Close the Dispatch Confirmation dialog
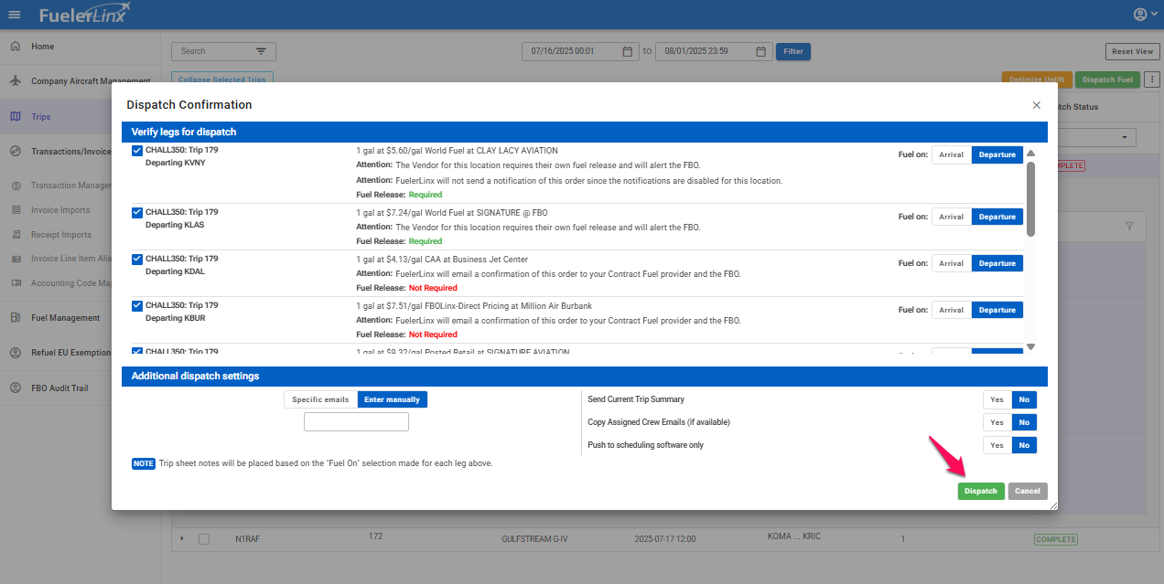Image resolution: width=1164 pixels, height=584 pixels. click(x=1037, y=105)
